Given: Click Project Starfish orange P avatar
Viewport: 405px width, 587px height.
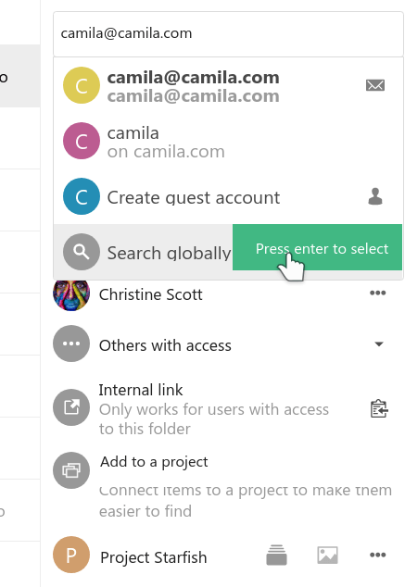Looking at the screenshot, I should pyautogui.click(x=71, y=555).
